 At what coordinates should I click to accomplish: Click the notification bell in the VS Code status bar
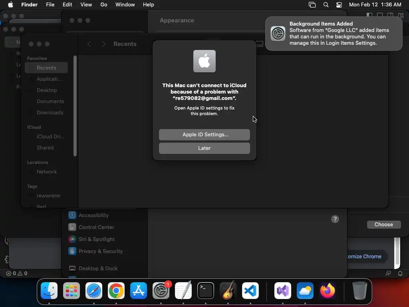(400, 273)
